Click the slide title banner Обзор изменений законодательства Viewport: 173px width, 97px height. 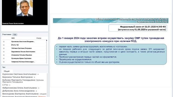pyautogui.click(x=111, y=20)
